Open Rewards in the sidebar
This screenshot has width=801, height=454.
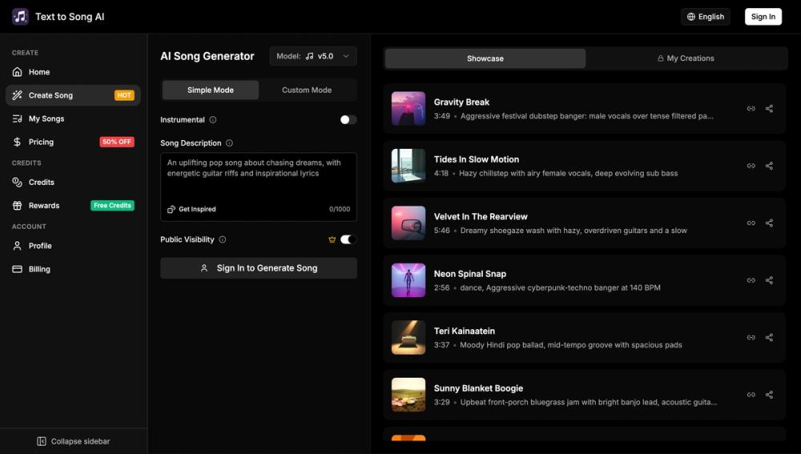(x=73, y=205)
